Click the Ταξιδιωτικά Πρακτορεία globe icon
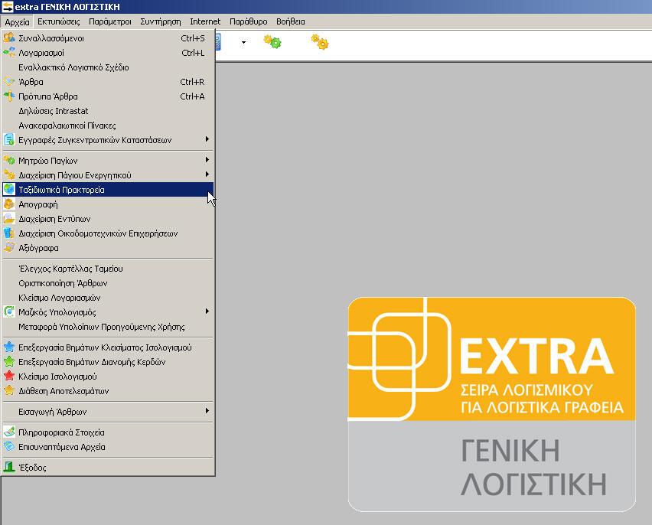 tap(9, 189)
